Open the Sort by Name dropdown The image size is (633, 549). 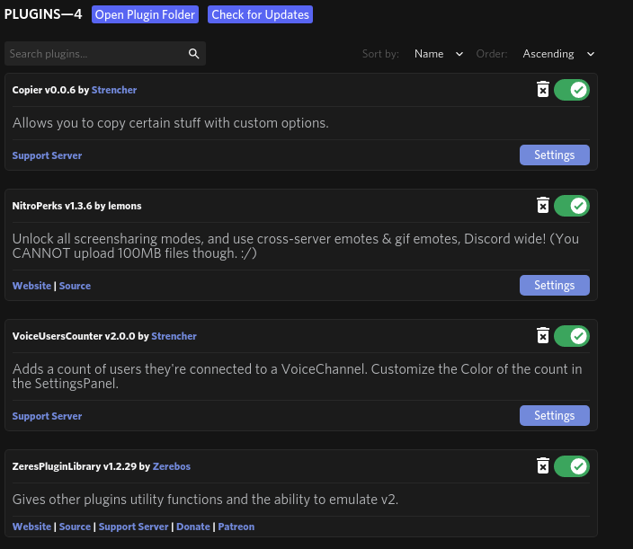pyautogui.click(x=439, y=54)
